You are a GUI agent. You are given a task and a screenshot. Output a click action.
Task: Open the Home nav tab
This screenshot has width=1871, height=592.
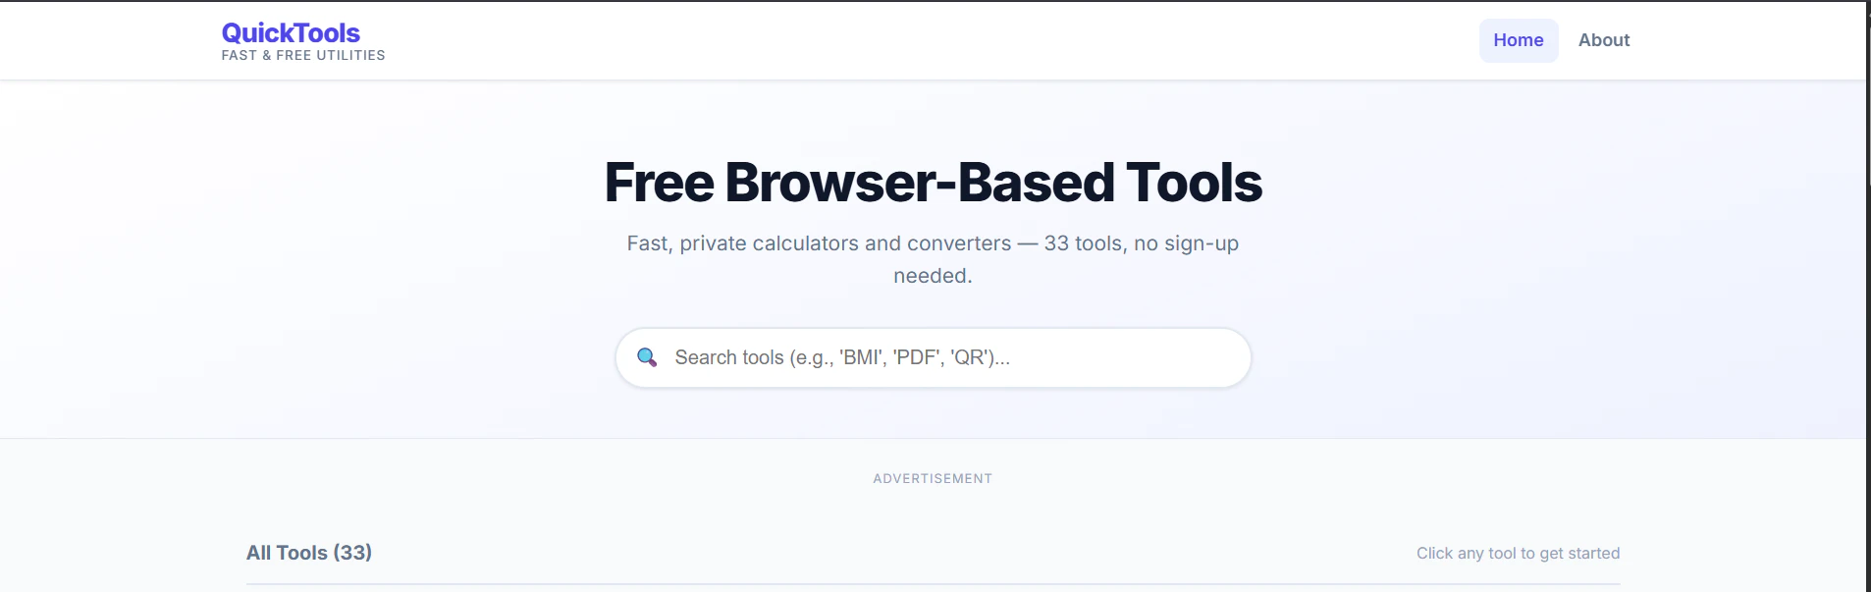1518,40
